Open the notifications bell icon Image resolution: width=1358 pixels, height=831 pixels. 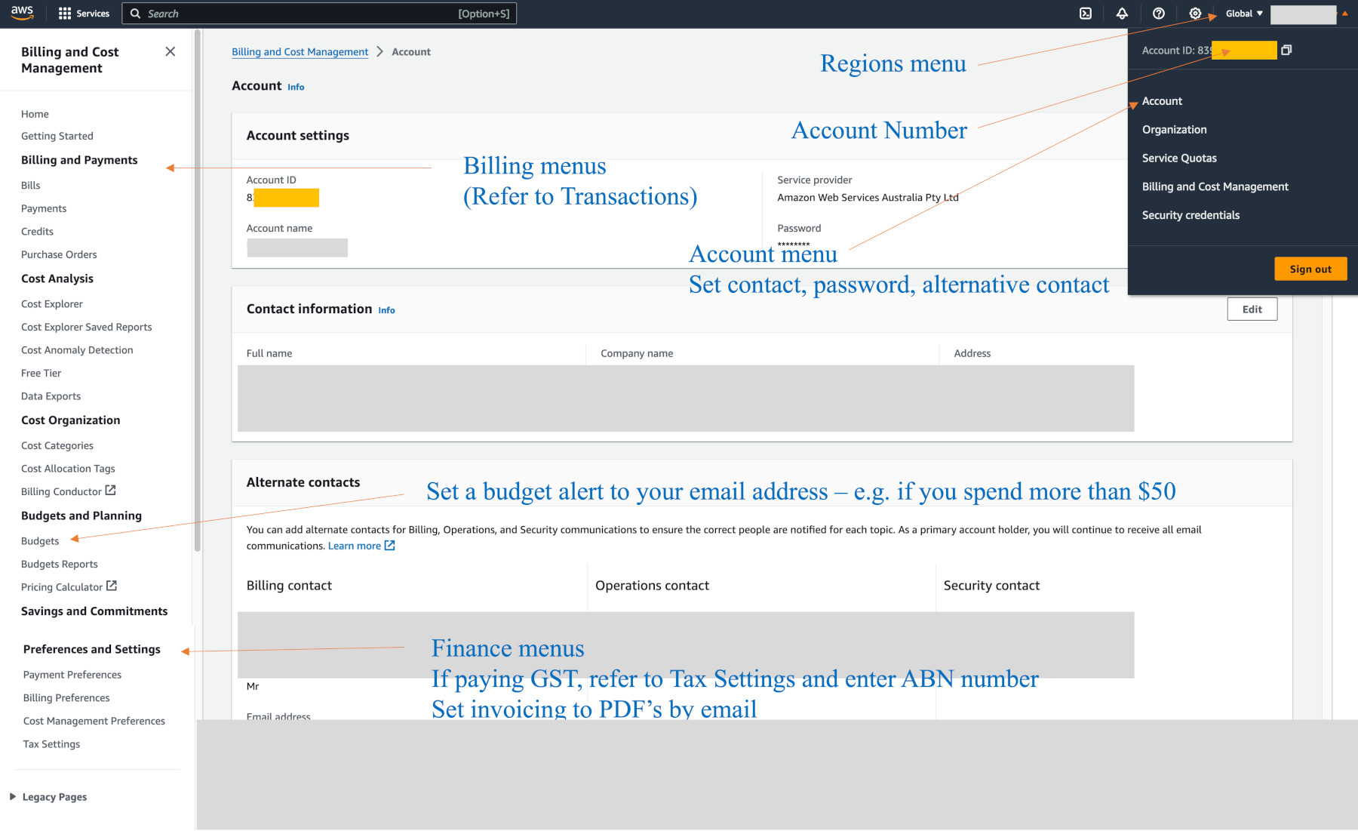pos(1122,14)
